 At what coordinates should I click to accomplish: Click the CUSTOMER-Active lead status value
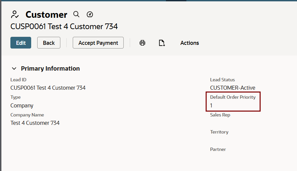pyautogui.click(x=233, y=88)
